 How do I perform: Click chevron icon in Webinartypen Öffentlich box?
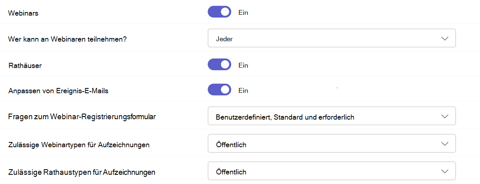[x=444, y=144]
